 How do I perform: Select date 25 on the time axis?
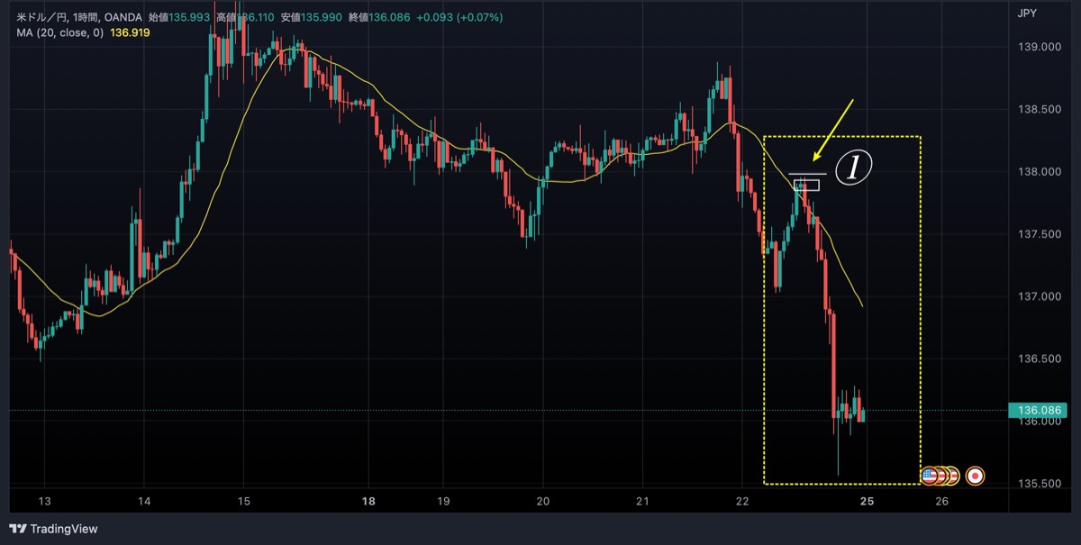point(866,501)
